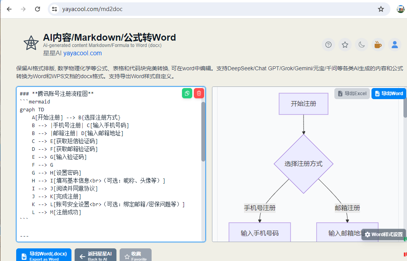Click the coffee cup donate icon
Viewport: 407px width, 261px height.
378,45
